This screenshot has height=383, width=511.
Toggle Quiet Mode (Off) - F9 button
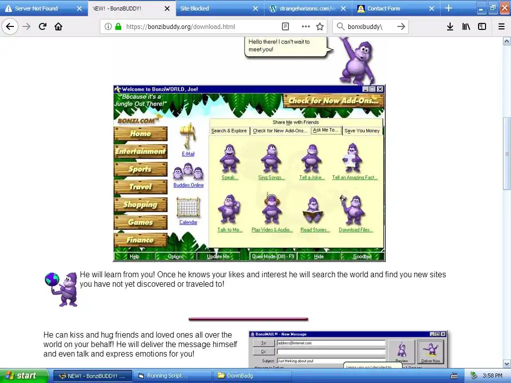click(x=273, y=256)
